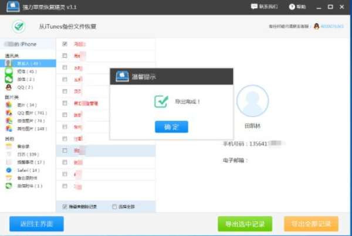Check the box in the highlighted contact row
The width and height of the screenshot is (352, 236).
(x=65, y=151)
